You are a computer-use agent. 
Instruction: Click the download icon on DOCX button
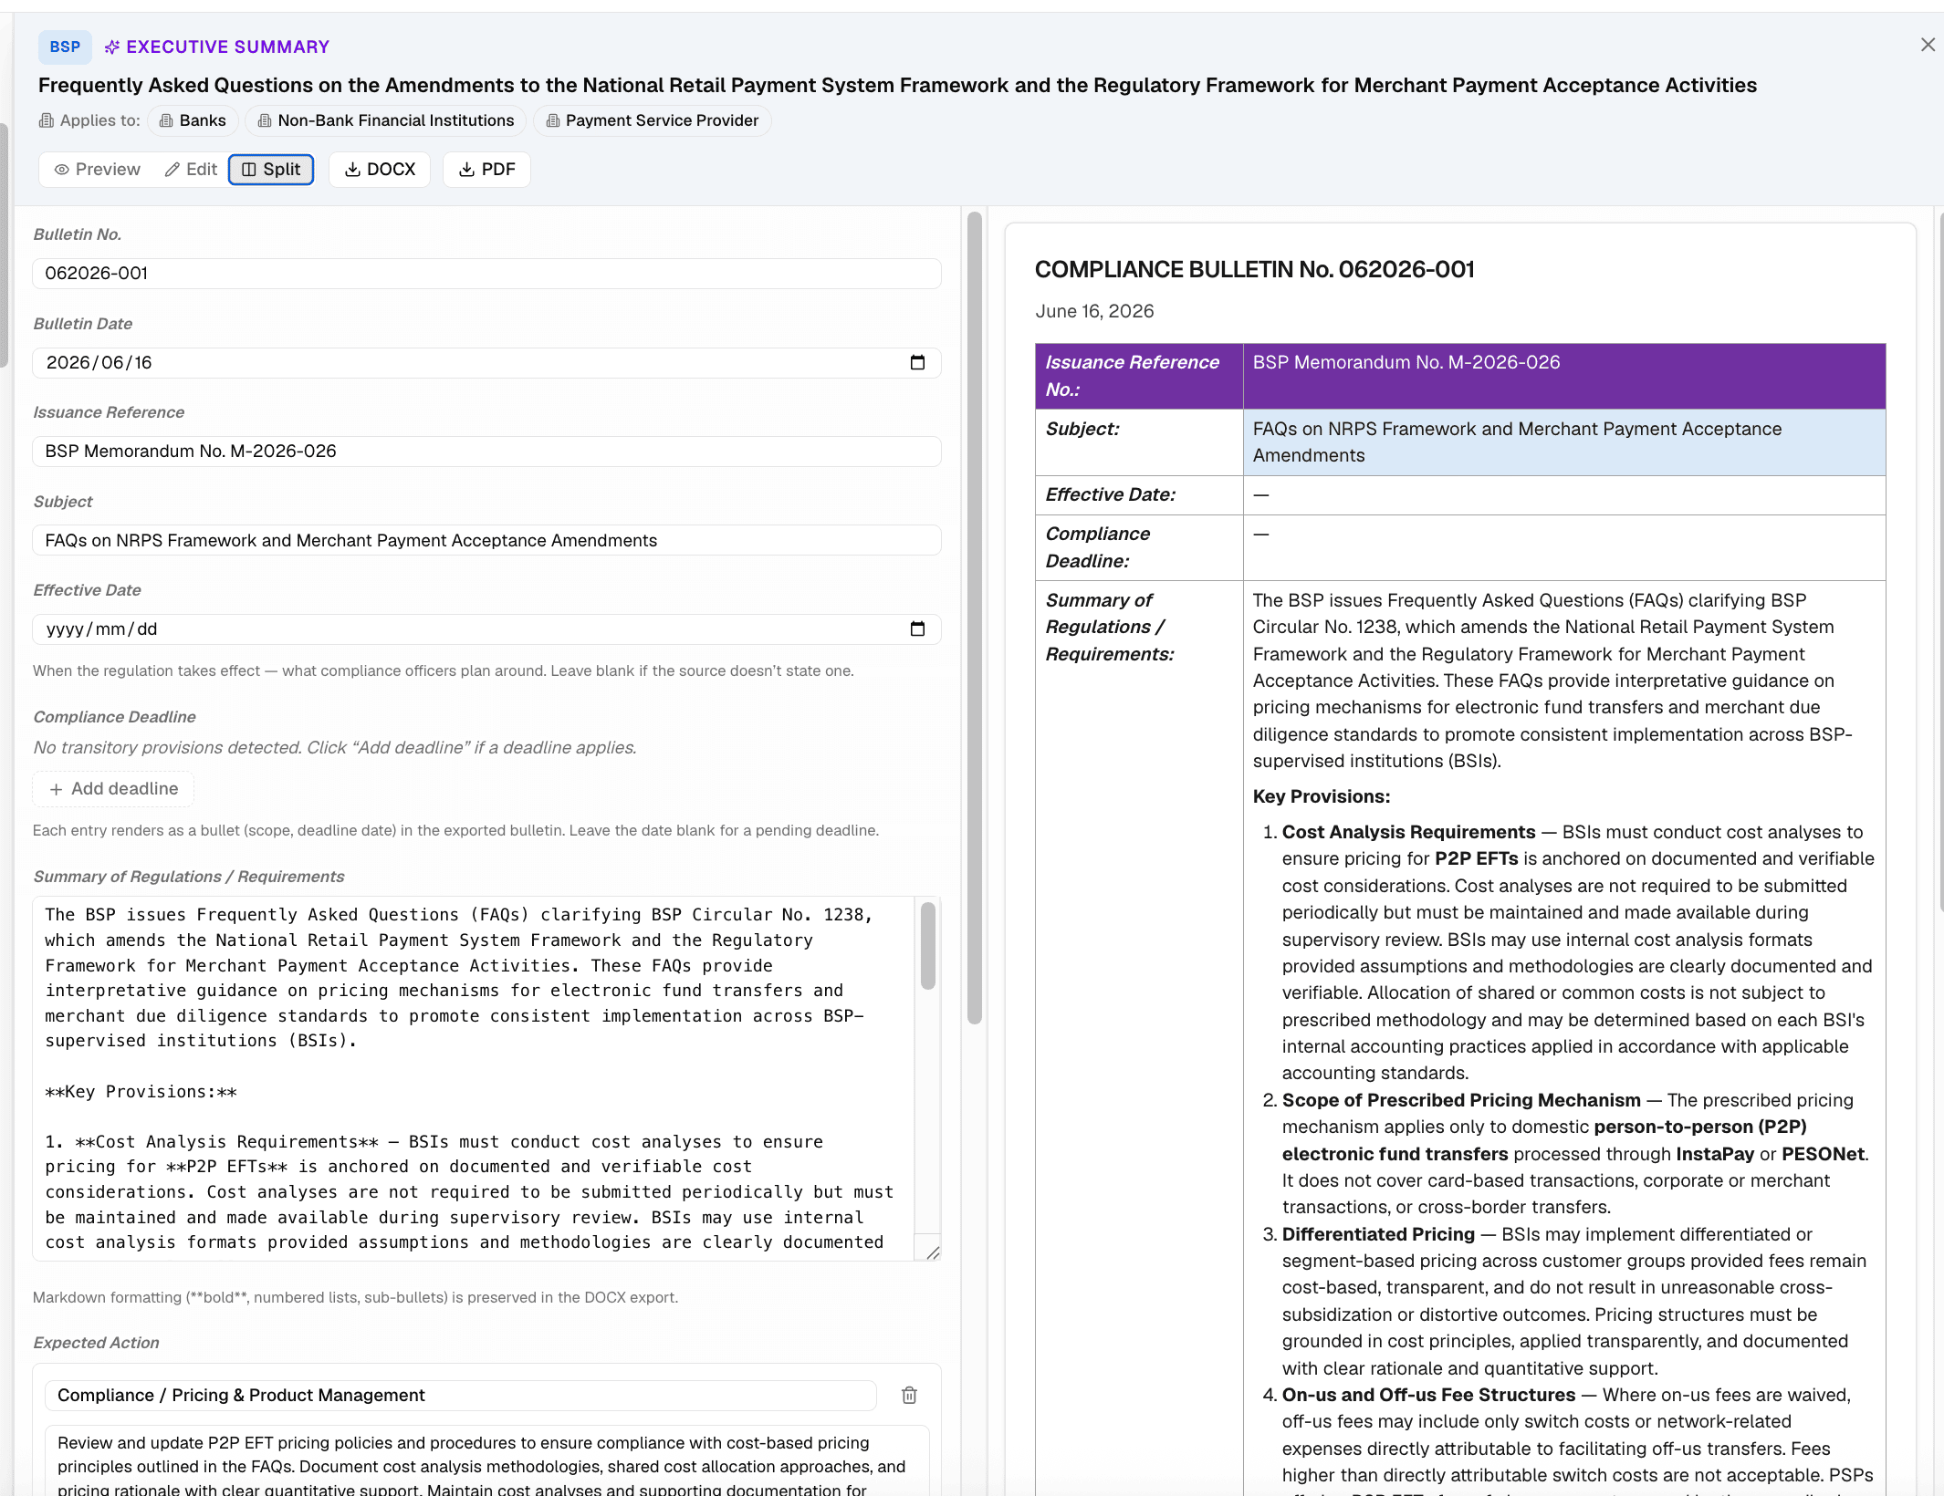(352, 170)
